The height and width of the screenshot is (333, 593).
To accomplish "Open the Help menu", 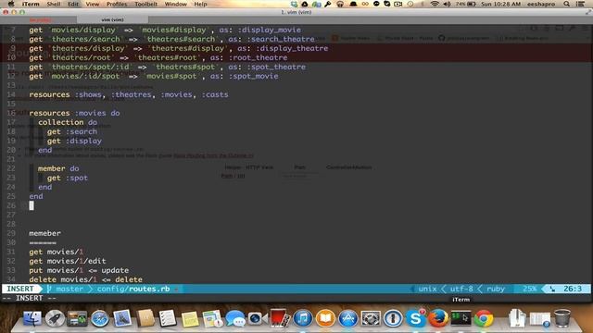I will coord(200,4).
